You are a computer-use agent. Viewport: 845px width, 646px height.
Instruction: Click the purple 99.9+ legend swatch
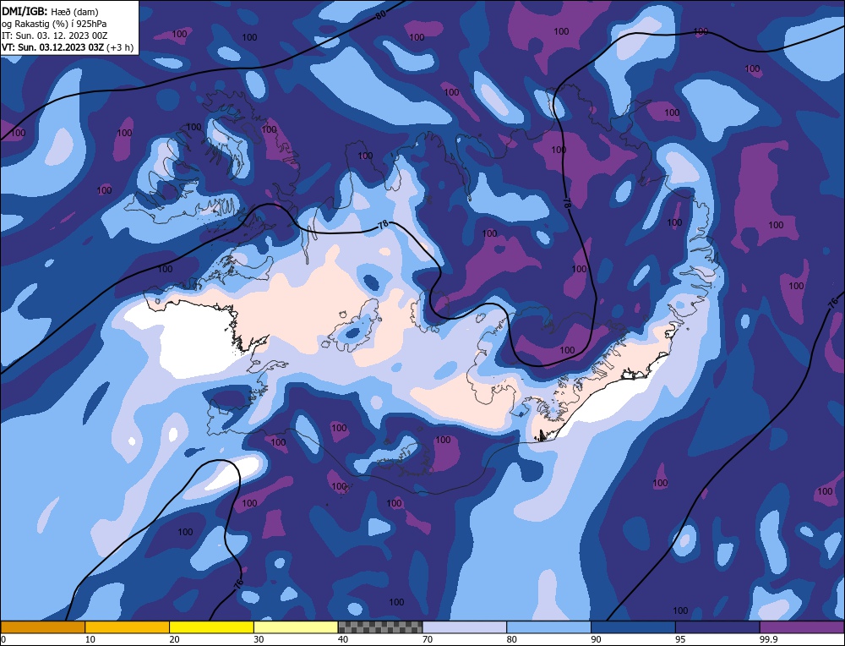tap(802, 627)
